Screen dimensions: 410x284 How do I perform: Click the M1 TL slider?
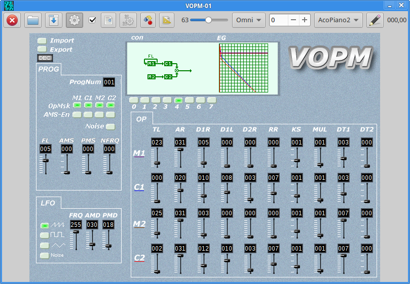(x=157, y=158)
